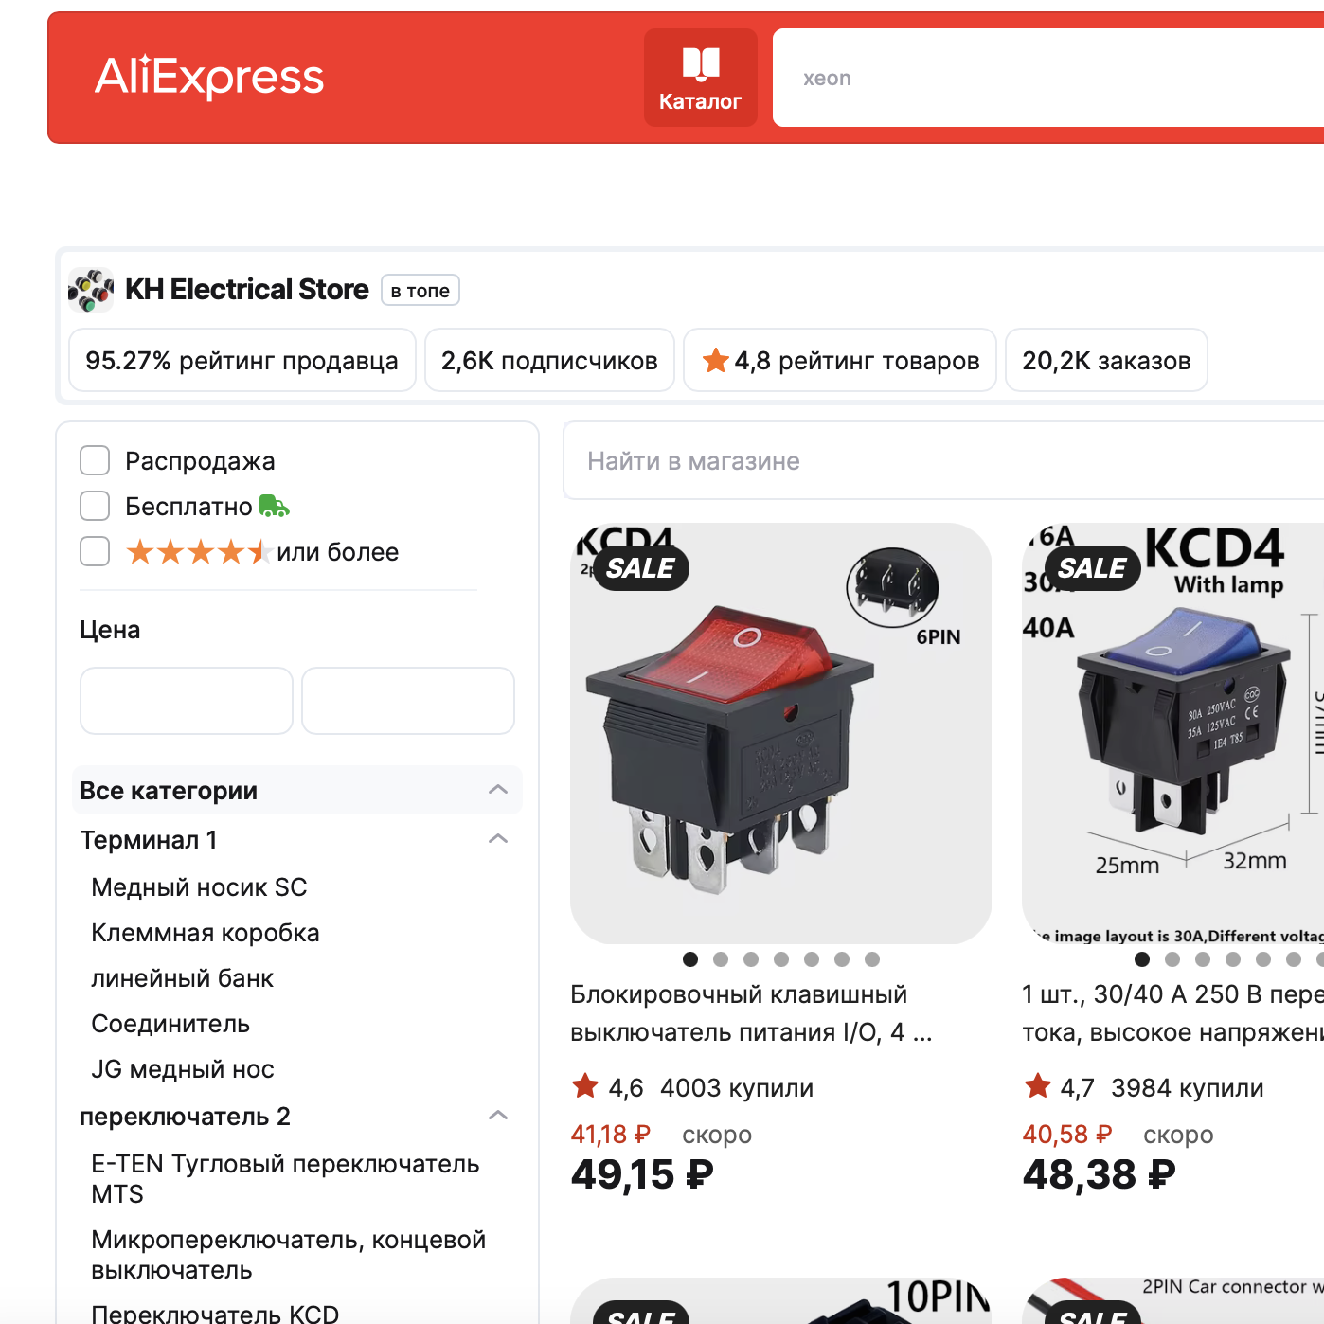Click the green free delivery truck icon
This screenshot has width=1324, height=1324.
tap(275, 507)
